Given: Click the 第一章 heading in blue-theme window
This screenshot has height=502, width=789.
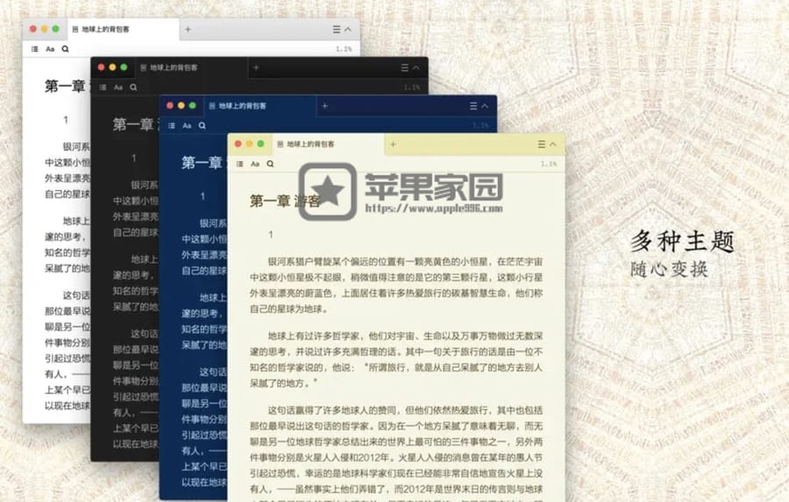Looking at the screenshot, I should [202, 162].
